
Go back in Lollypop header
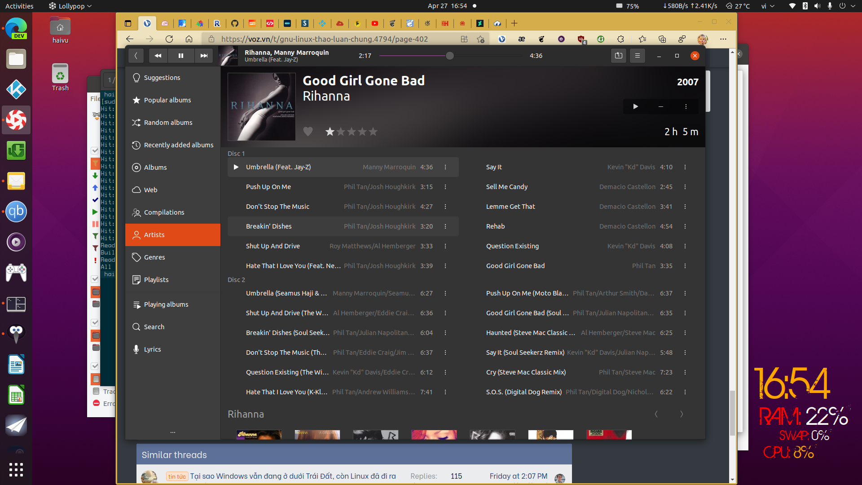tap(136, 56)
